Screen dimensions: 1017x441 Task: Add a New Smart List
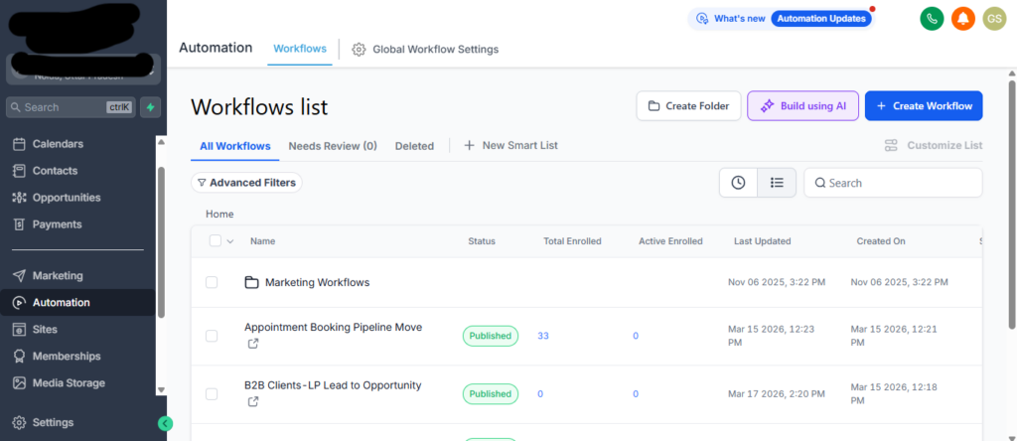pos(510,145)
